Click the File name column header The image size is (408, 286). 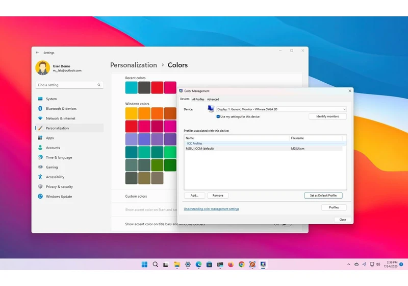pos(316,138)
